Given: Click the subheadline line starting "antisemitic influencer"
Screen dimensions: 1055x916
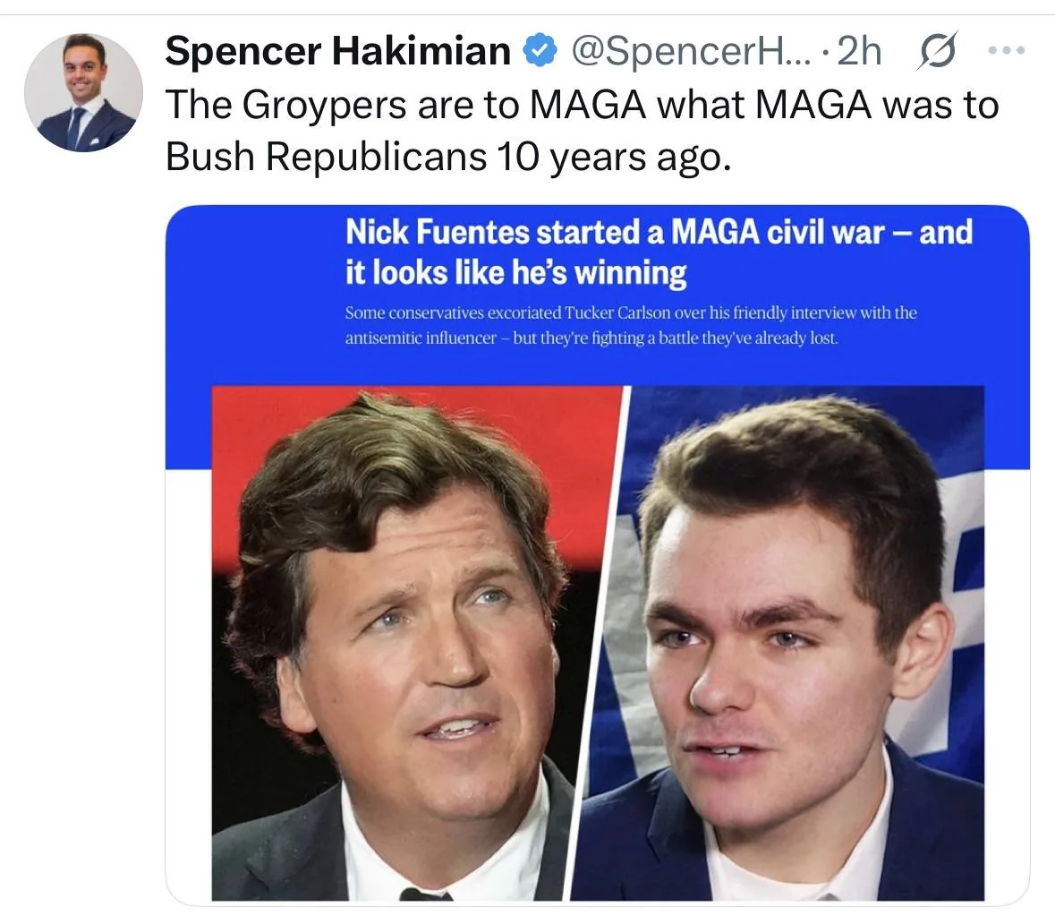Looking at the screenshot, I should (591, 340).
